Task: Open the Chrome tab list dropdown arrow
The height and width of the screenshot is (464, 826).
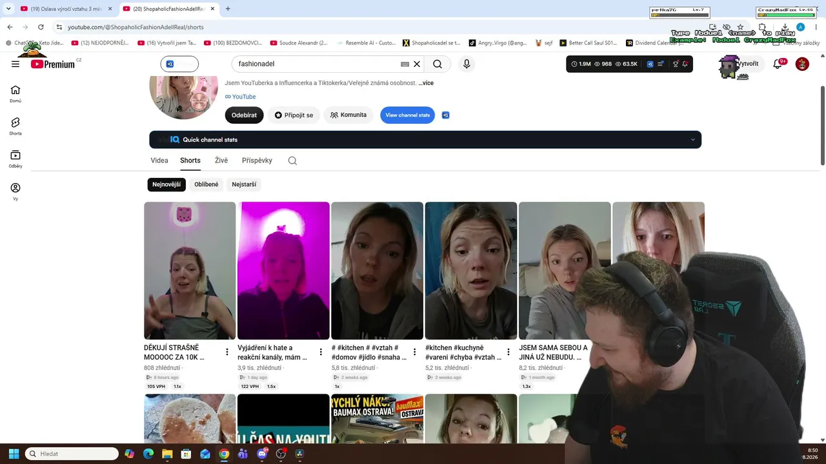Action: pyautogui.click(x=8, y=8)
